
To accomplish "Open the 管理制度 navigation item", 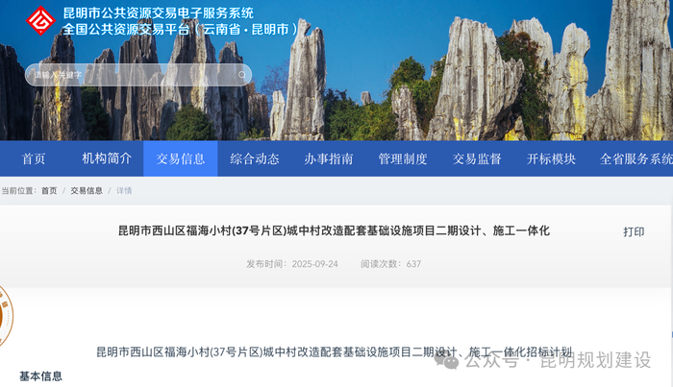I will tap(403, 159).
